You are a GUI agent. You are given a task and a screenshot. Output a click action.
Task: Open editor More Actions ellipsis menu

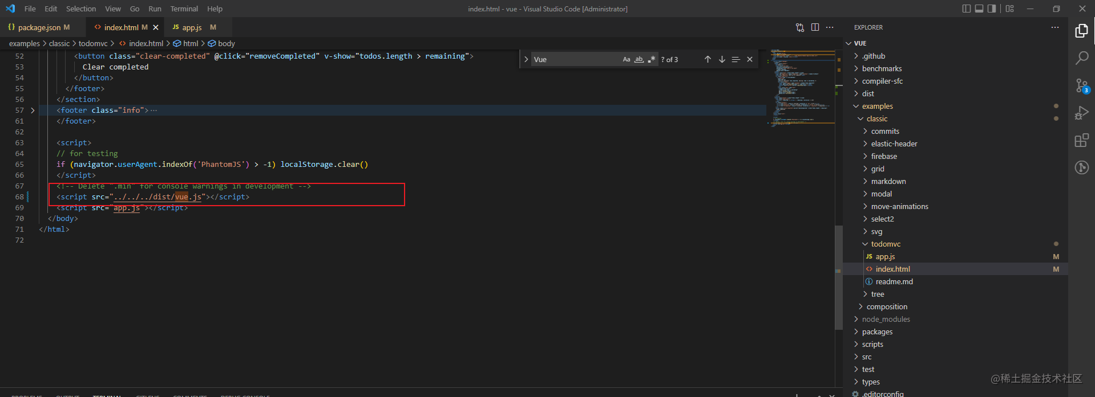[830, 27]
